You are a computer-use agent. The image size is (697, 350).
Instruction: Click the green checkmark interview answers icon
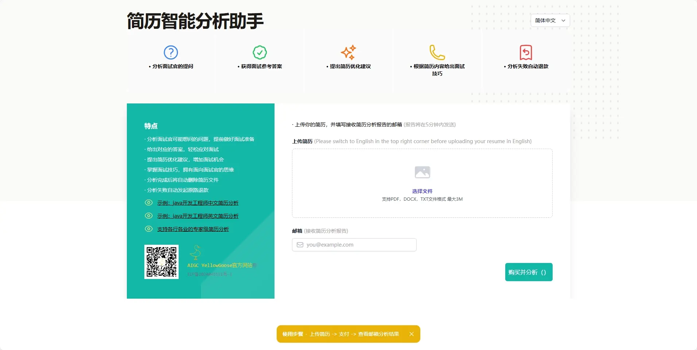[x=259, y=52]
